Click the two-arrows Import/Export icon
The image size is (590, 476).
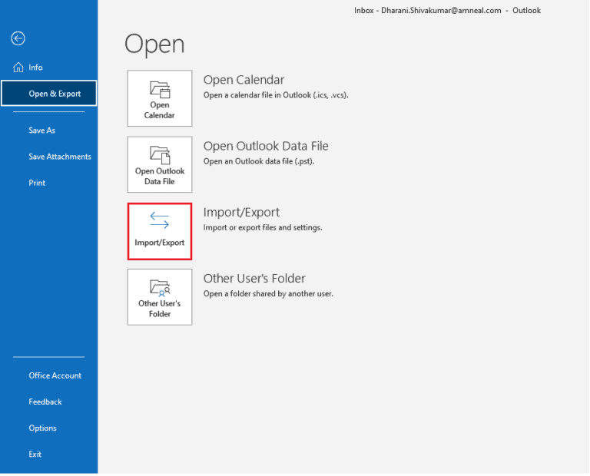[x=160, y=221]
